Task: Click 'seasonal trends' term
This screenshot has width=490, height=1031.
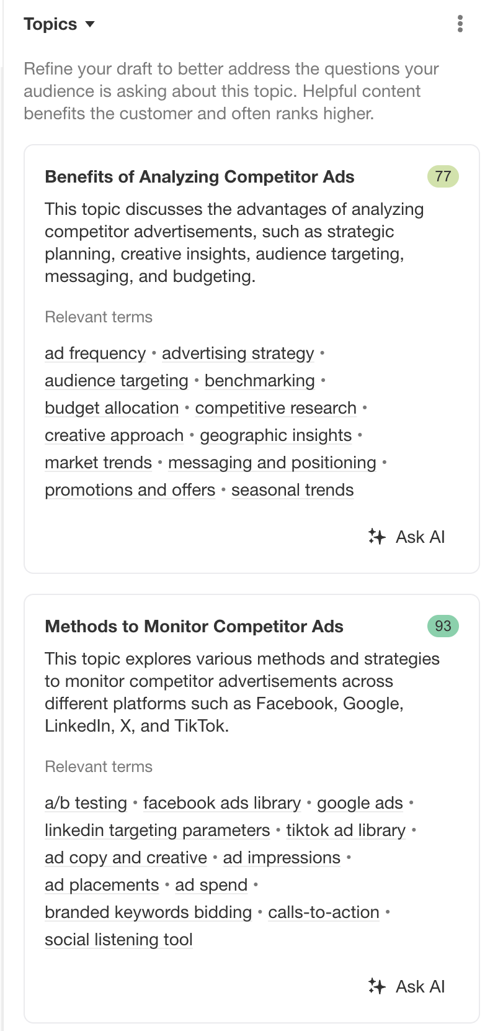Action: [292, 490]
